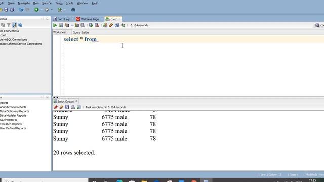Run Statement with green play icon
Image resolution: width=324 pixels, height=182 pixels.
tap(55, 25)
